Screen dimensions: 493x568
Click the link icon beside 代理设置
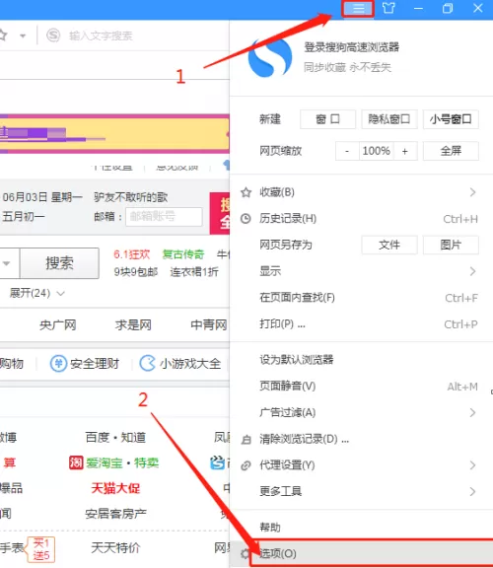tap(246, 465)
